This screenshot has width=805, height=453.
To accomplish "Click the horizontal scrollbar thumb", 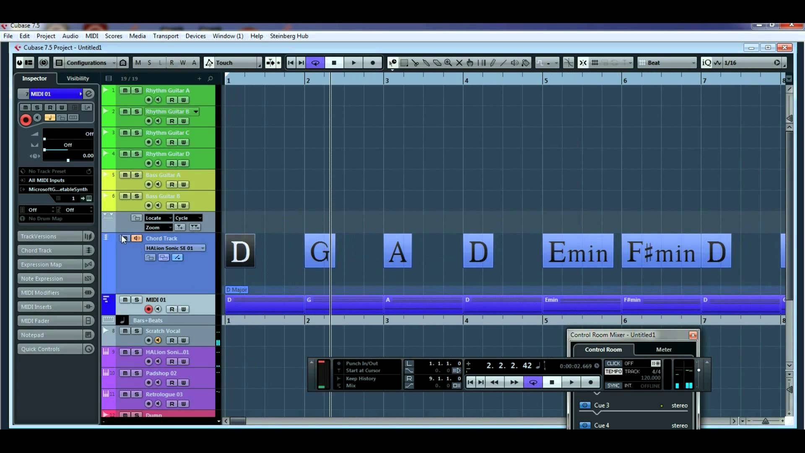I will tap(238, 421).
